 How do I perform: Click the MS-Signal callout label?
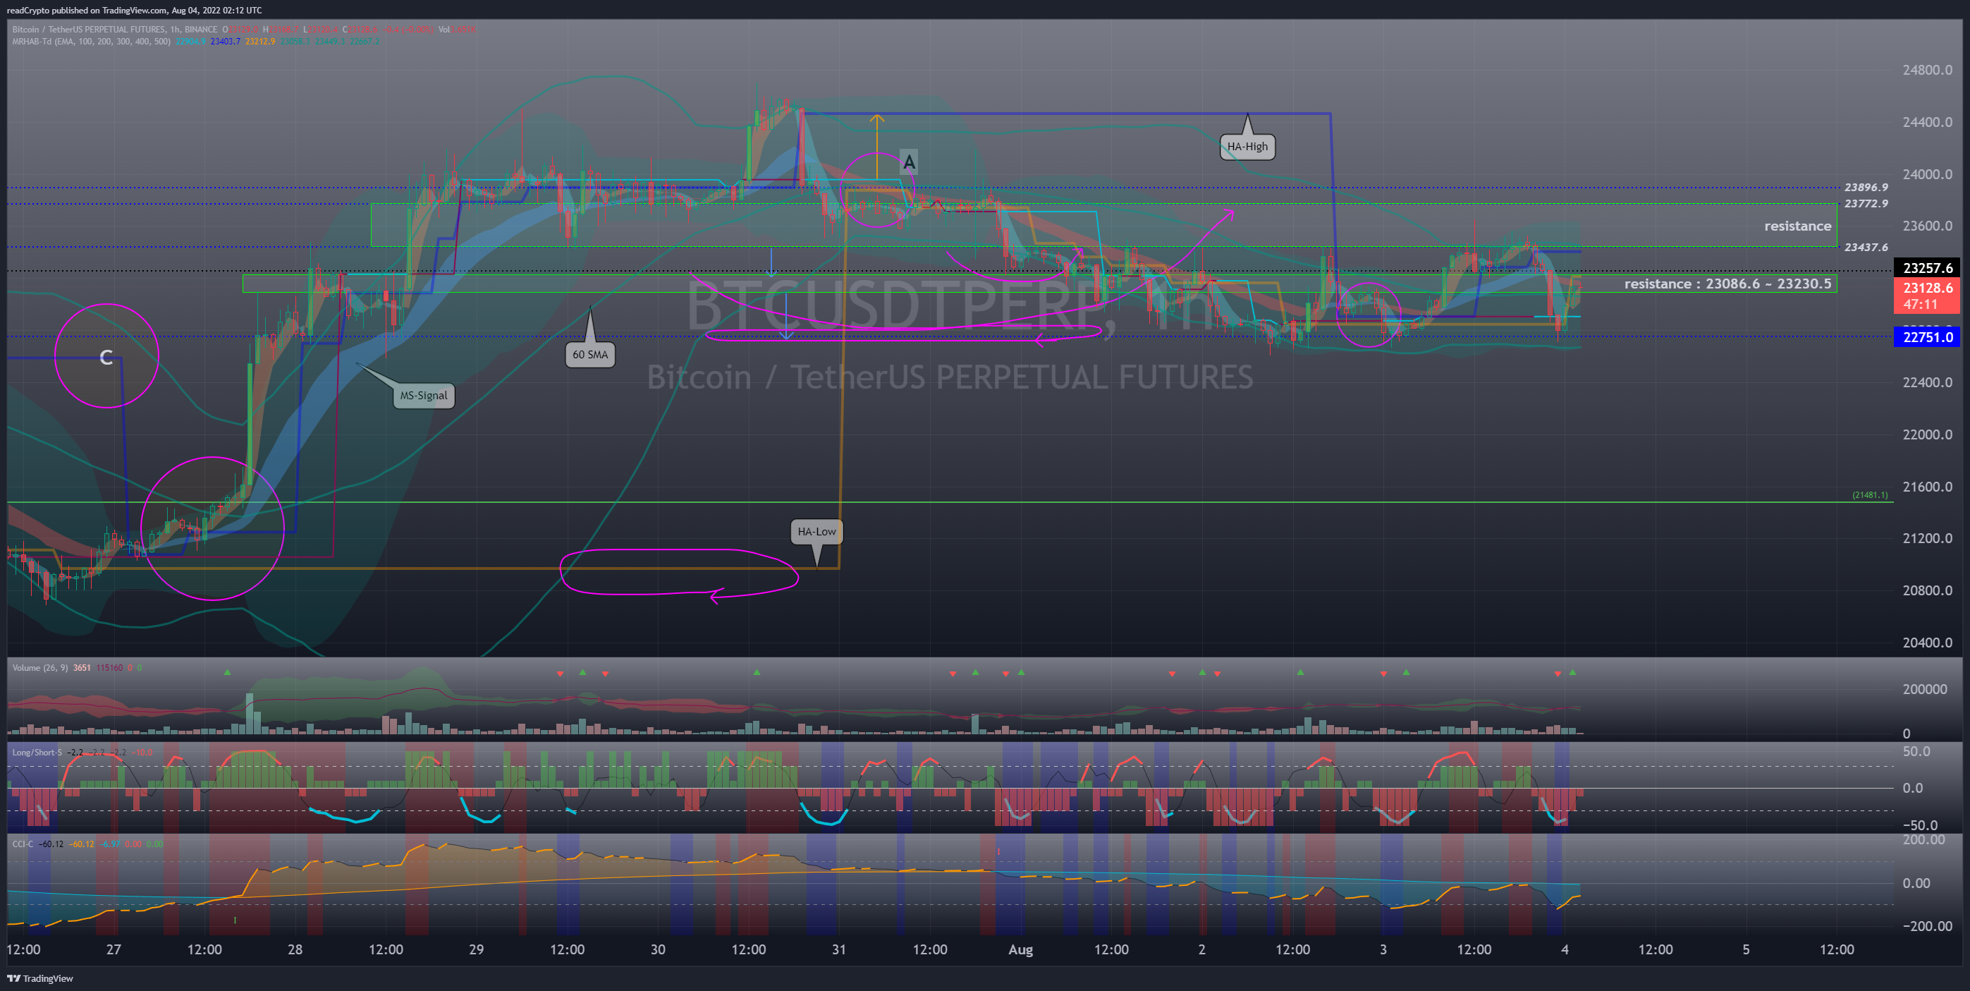point(424,395)
